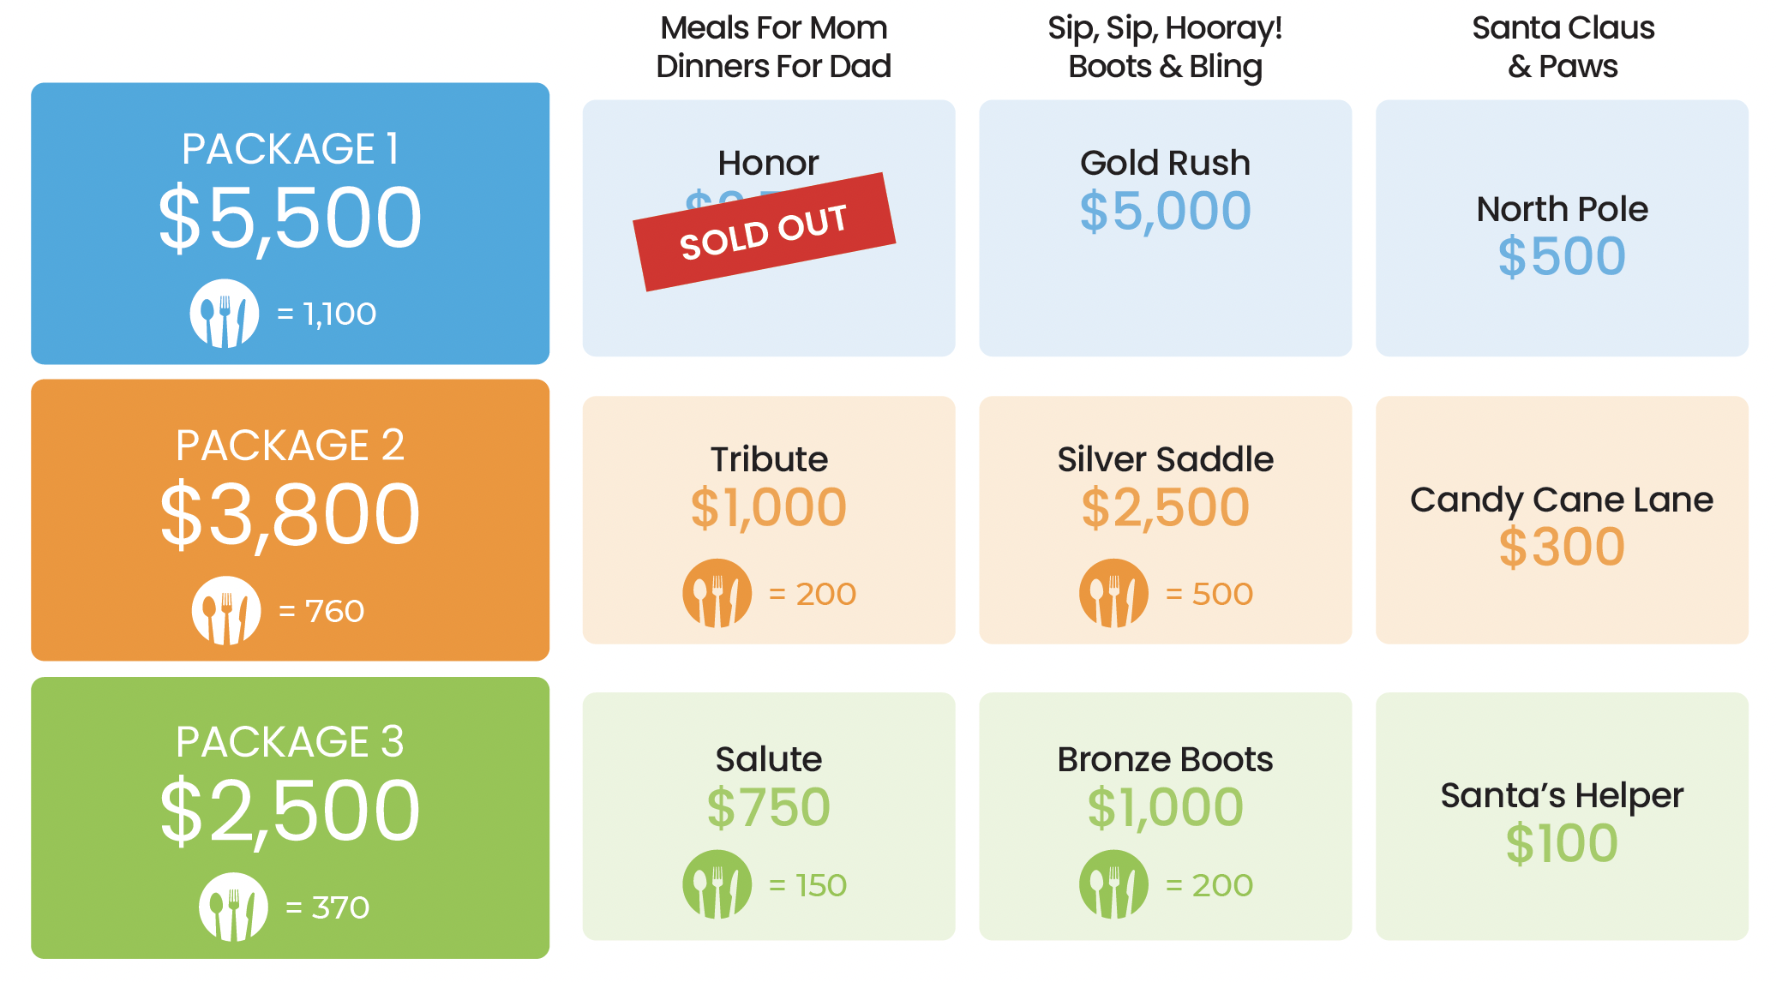The image size is (1776, 982).
Task: Click the Bronze Boots meal icon
Action: (1113, 884)
